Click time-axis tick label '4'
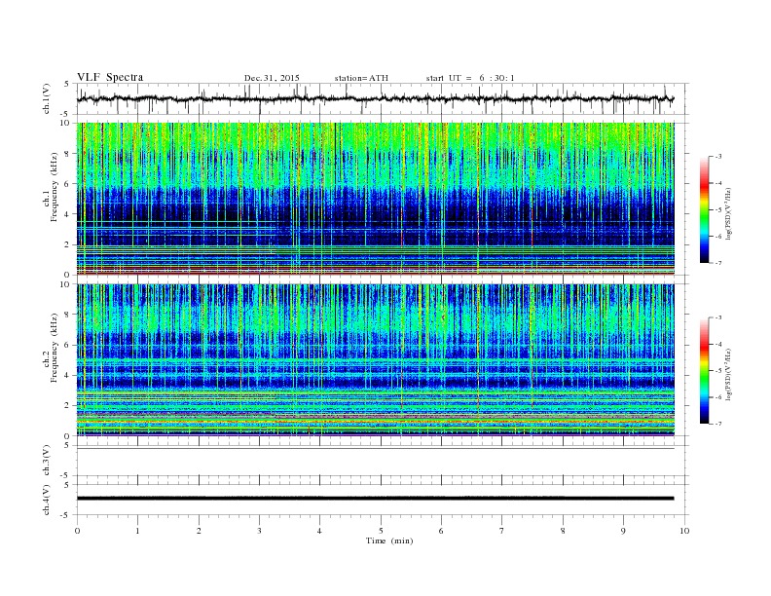Screen dimensions: 771x596 click(319, 531)
